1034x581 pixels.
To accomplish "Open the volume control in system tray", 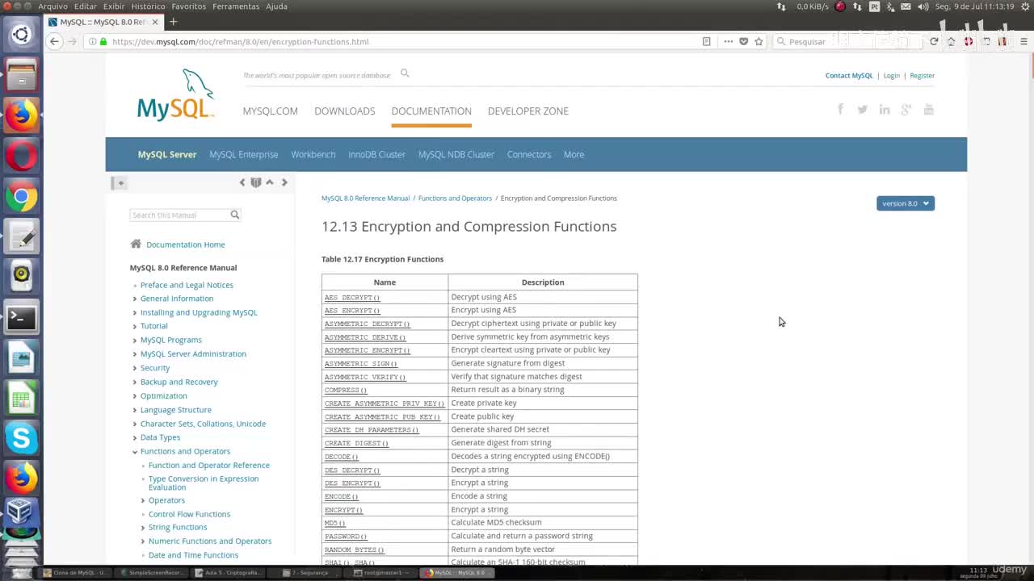I will click(923, 6).
